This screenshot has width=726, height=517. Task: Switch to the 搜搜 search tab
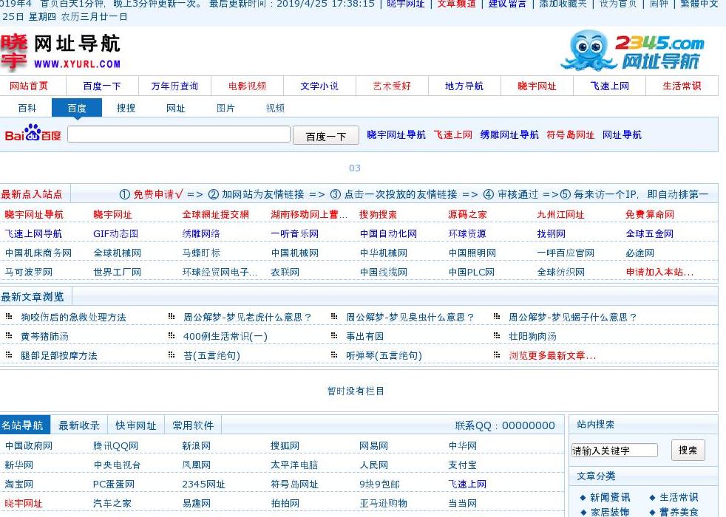pyautogui.click(x=126, y=109)
